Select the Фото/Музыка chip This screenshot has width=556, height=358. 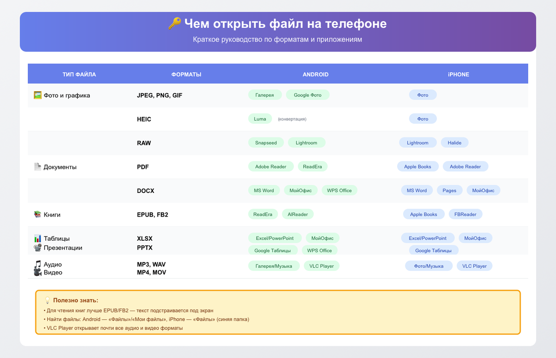click(429, 266)
